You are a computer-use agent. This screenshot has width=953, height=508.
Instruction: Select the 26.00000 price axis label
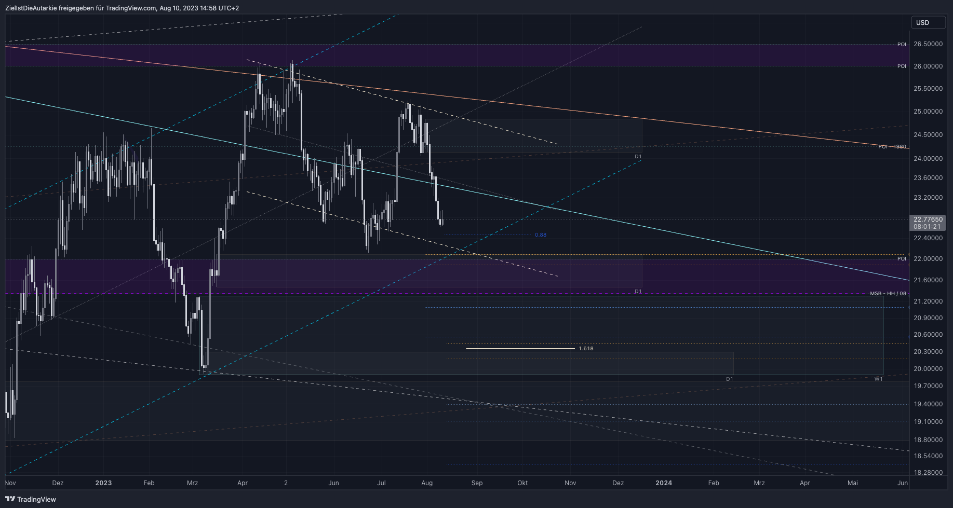(928, 66)
